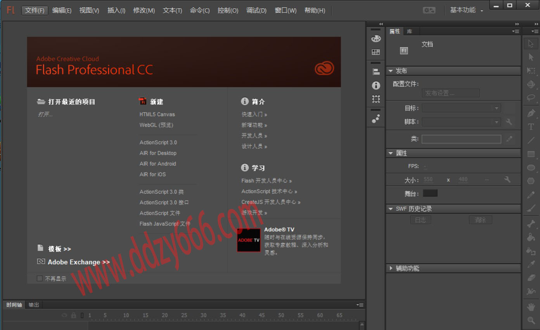Create new ActionScript 3.0 document
Image resolution: width=540 pixels, height=330 pixels.
[x=158, y=143]
